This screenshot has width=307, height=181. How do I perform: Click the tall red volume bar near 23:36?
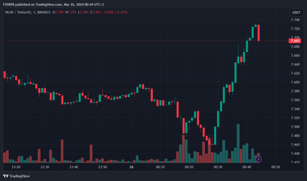(62, 151)
